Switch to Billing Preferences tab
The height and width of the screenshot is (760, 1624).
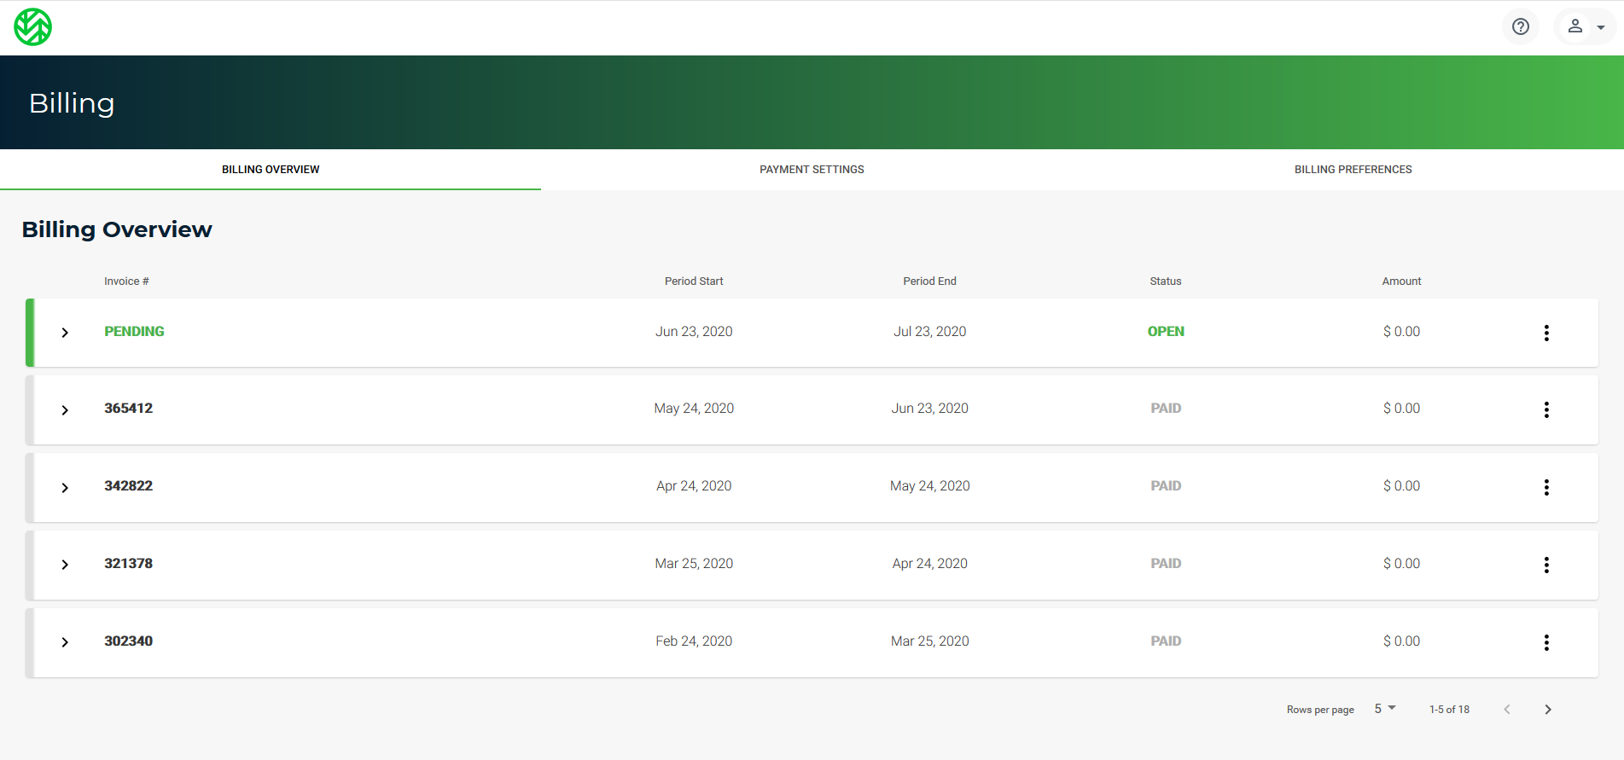click(x=1353, y=170)
